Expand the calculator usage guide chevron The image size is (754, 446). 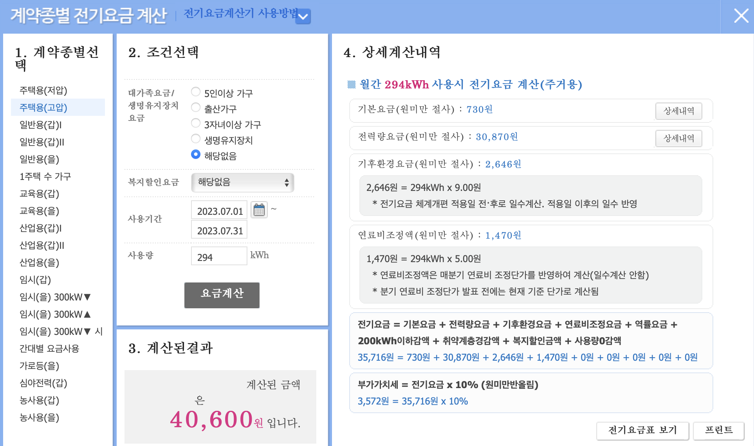coord(303,17)
